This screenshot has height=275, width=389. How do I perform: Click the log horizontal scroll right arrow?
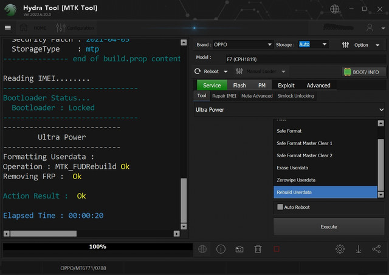coord(176,234)
